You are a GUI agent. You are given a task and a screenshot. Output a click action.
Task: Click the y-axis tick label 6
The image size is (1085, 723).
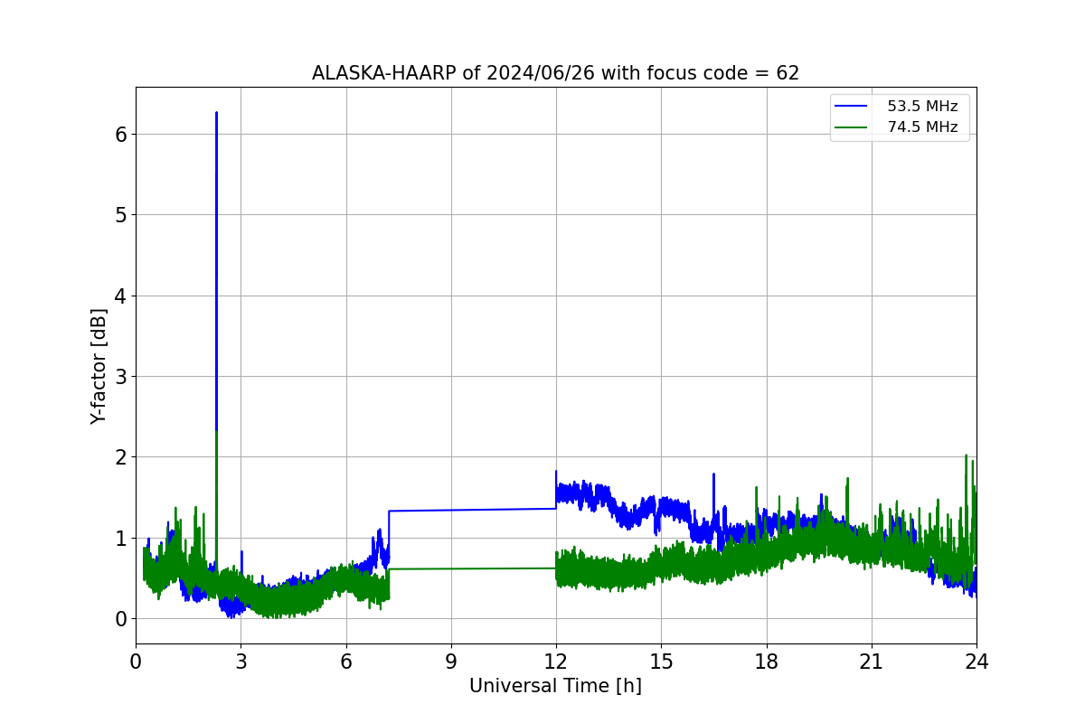pyautogui.click(x=120, y=134)
